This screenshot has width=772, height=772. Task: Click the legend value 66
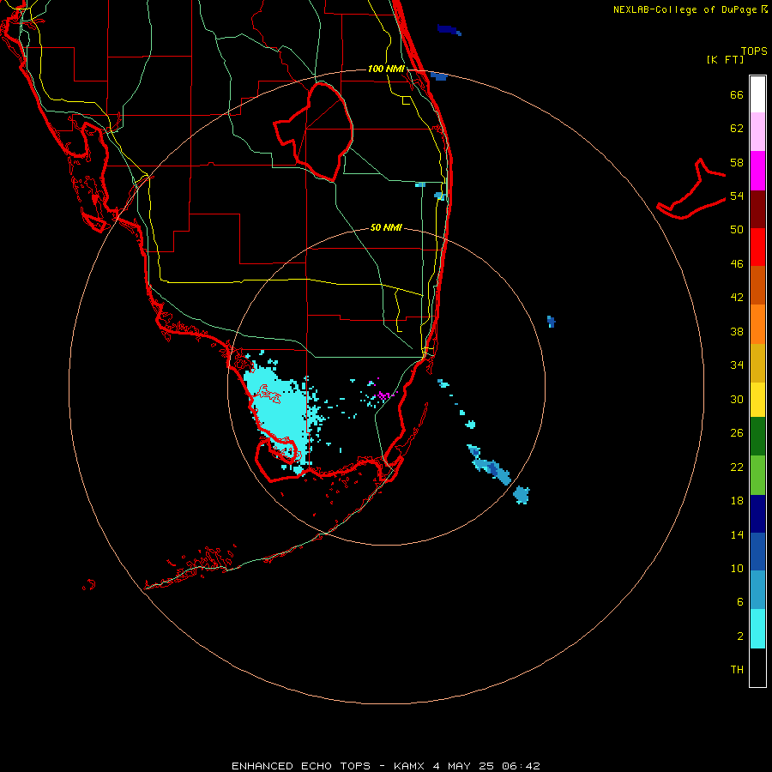[x=737, y=95]
